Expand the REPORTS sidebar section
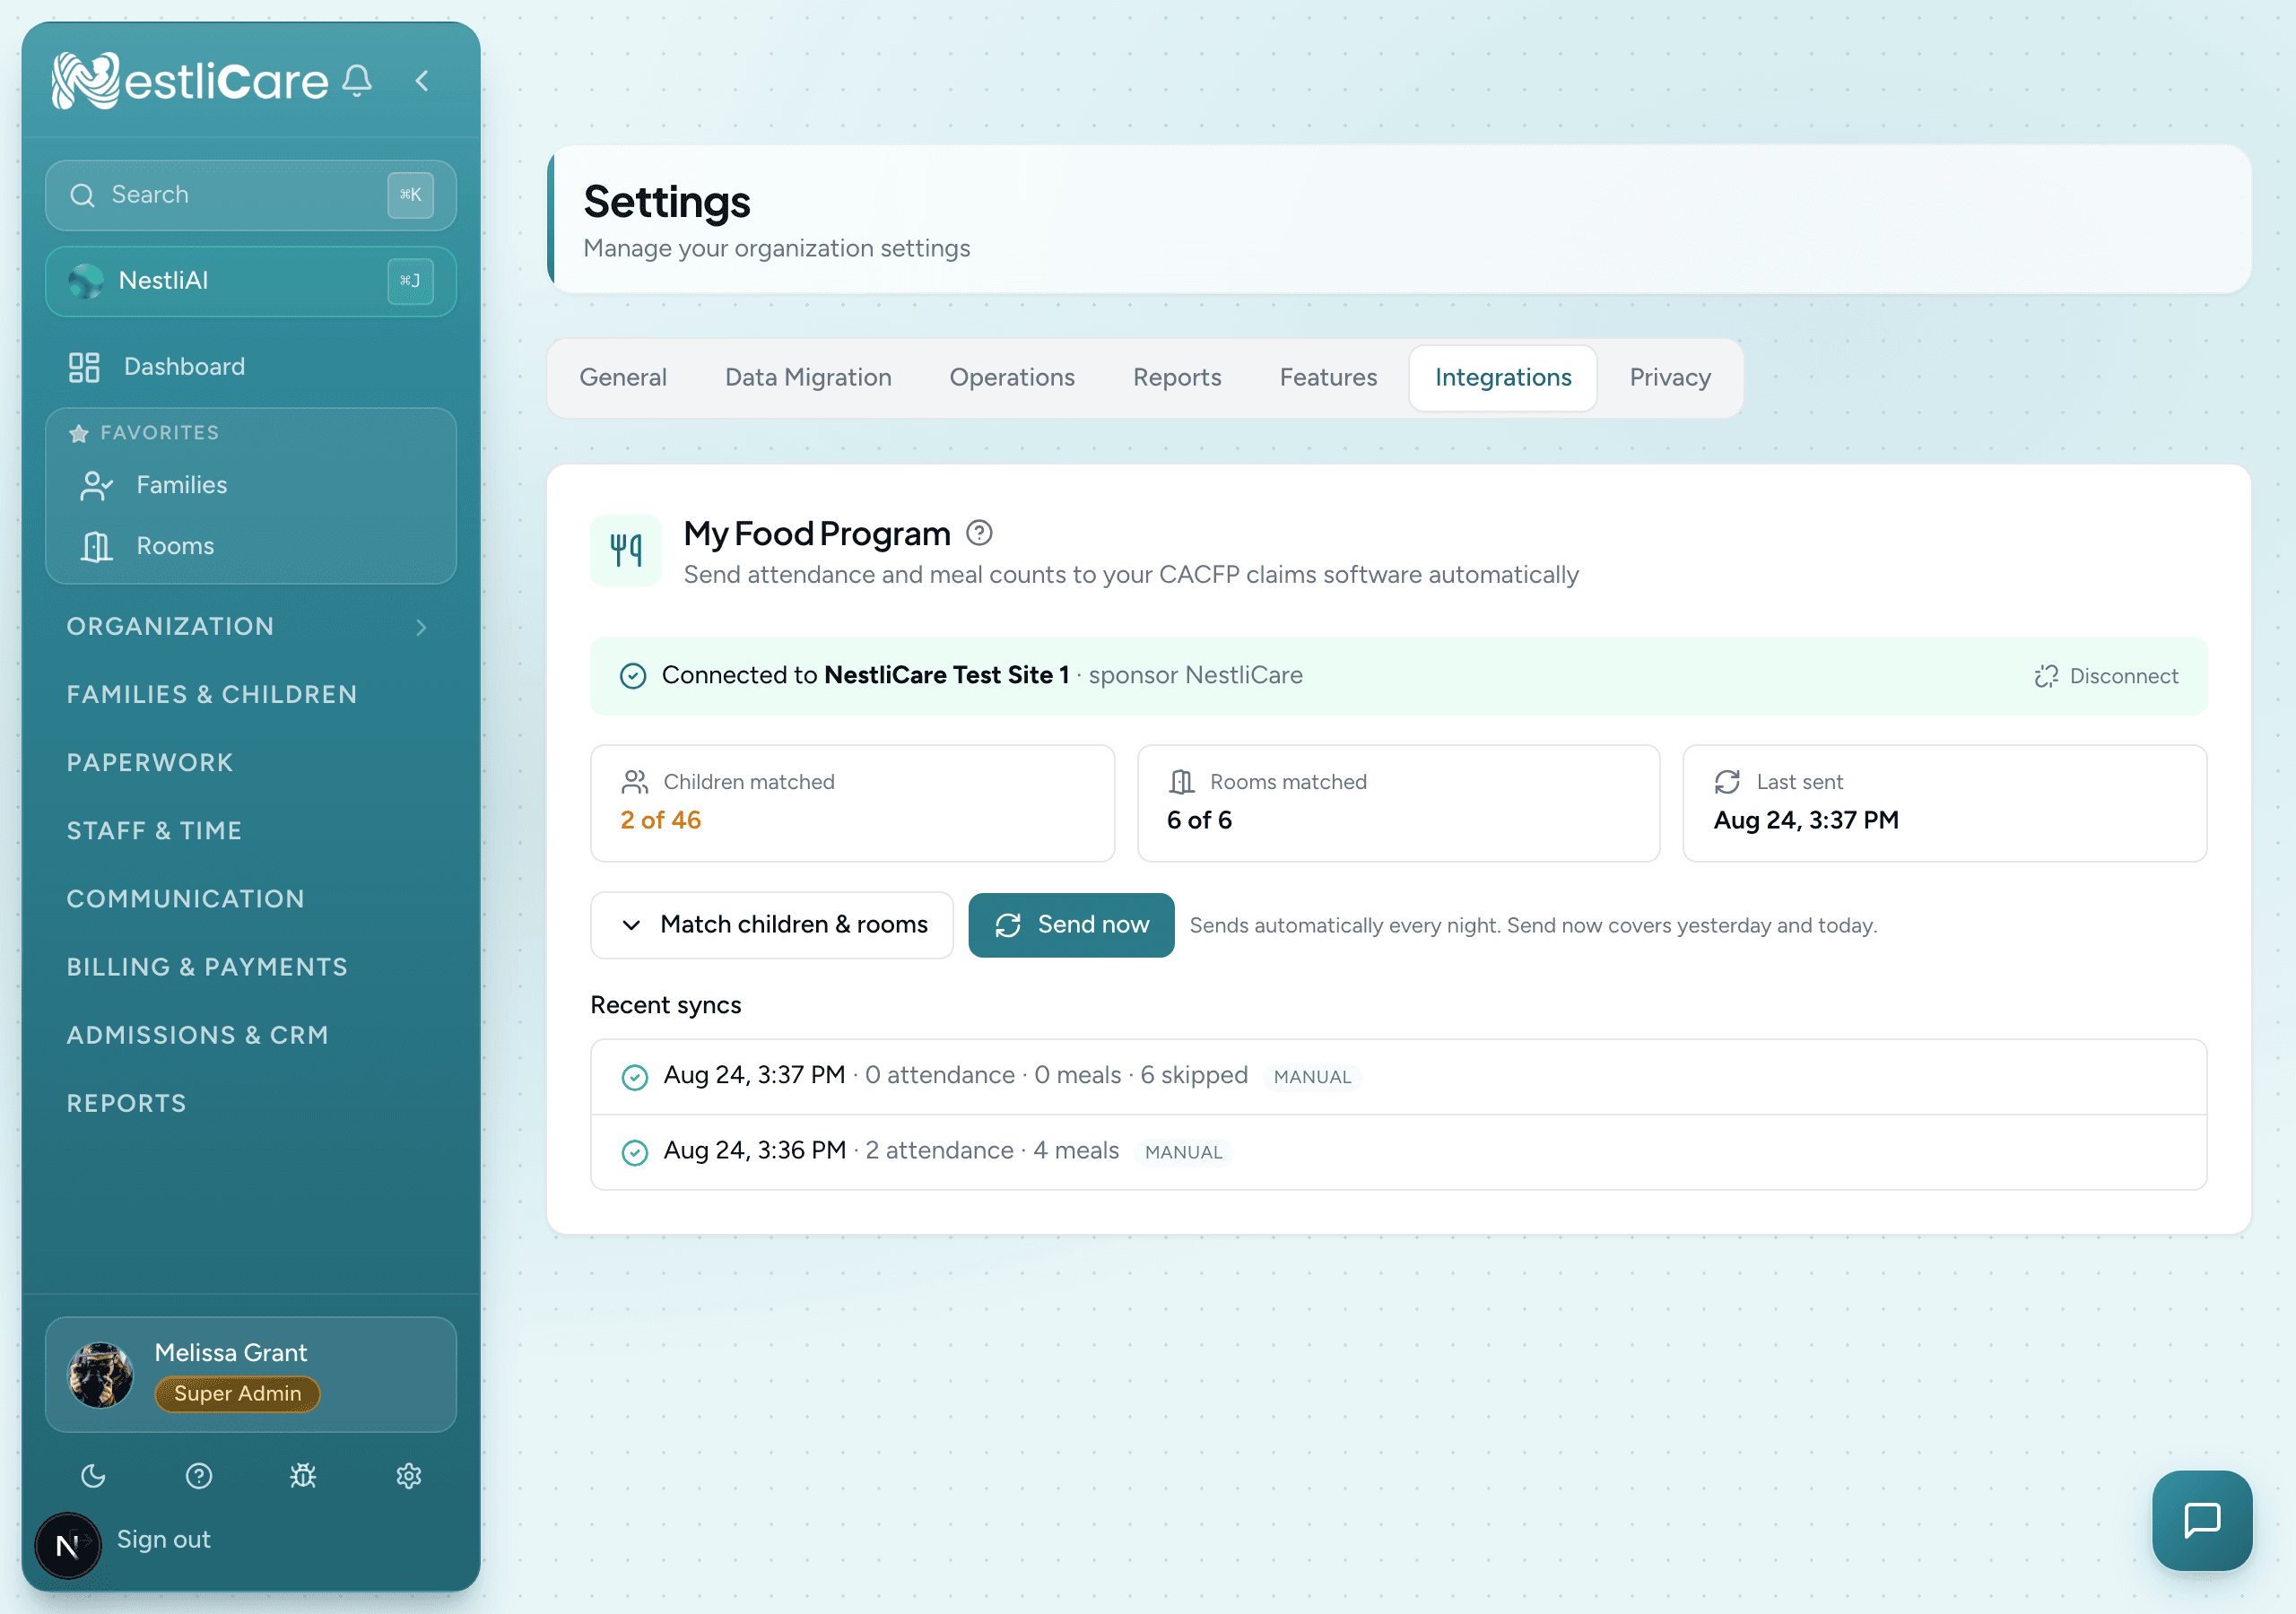Screen dimensions: 2296x1614 251,1103
